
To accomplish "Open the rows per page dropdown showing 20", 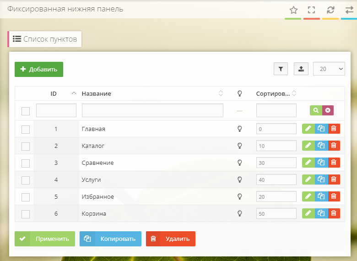I will coord(329,69).
